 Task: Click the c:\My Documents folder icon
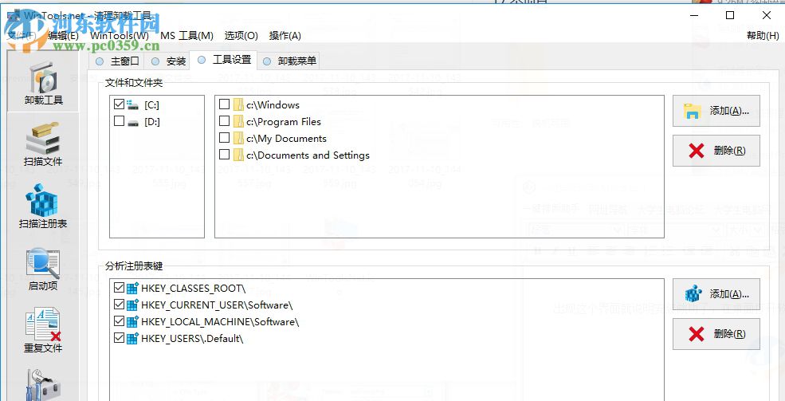tap(238, 138)
